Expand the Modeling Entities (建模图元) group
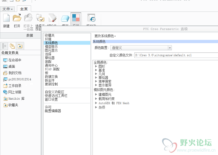 tap(96, 94)
